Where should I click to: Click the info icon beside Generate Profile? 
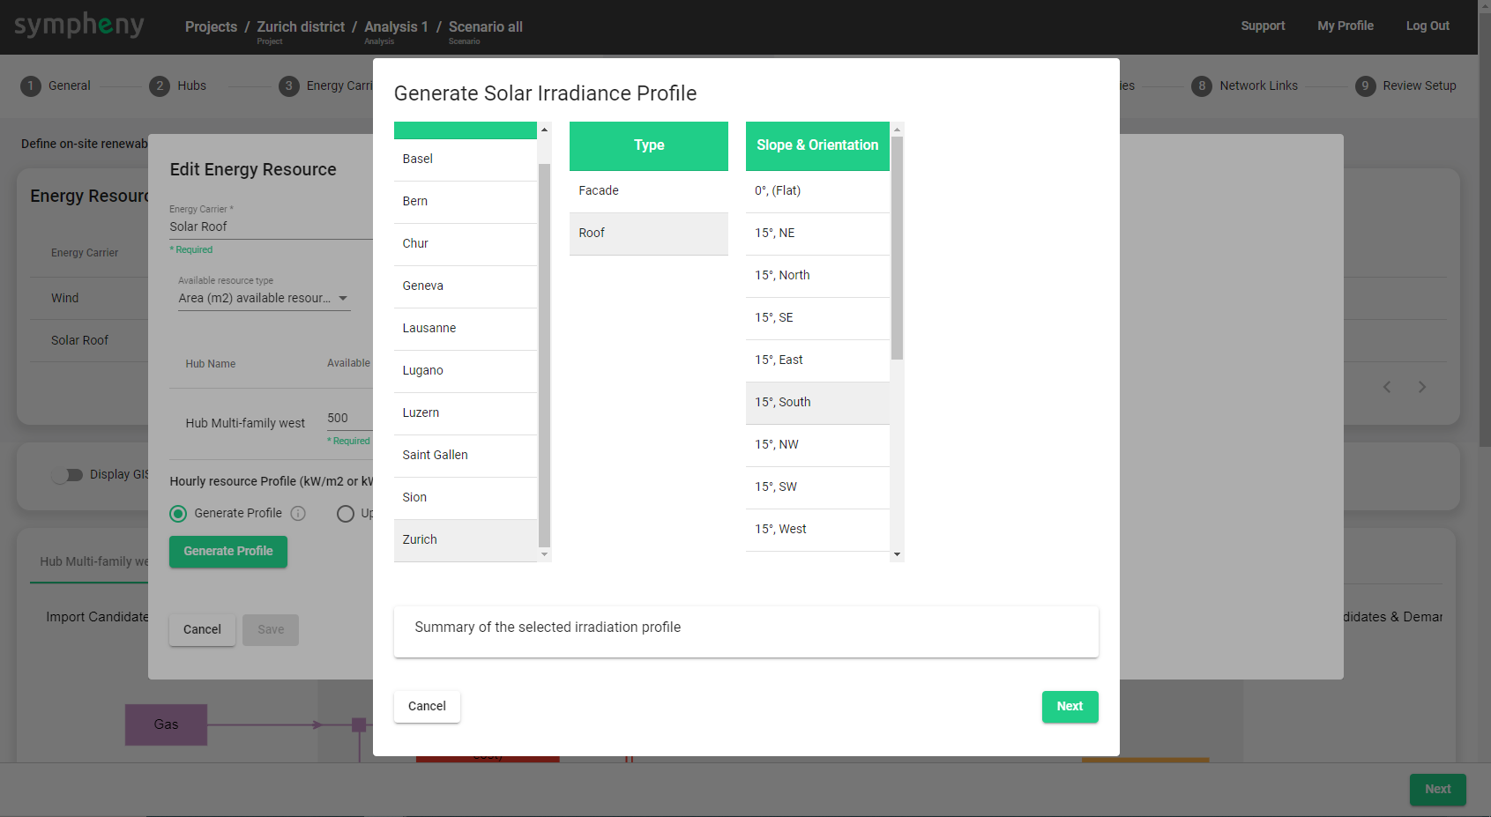(x=298, y=513)
